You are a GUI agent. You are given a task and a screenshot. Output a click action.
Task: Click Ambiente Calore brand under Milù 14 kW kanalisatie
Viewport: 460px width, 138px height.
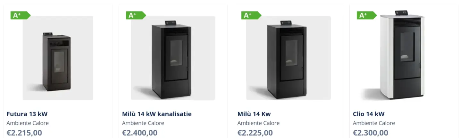tap(143, 123)
